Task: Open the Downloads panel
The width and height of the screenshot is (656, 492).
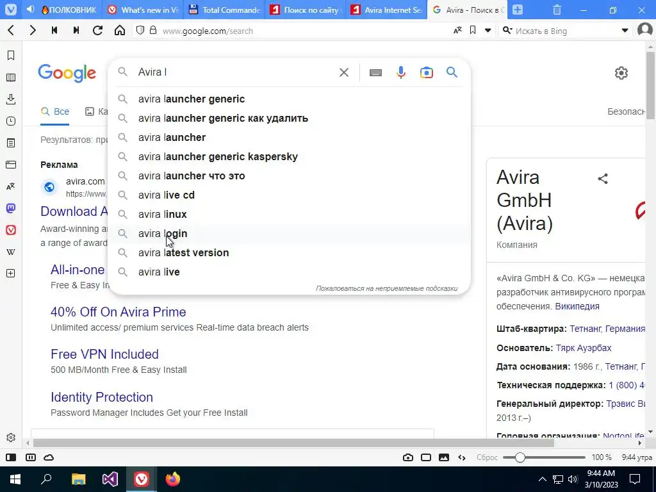Action: click(11, 99)
